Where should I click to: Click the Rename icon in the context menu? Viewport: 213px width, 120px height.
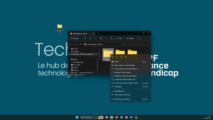(x=121, y=57)
